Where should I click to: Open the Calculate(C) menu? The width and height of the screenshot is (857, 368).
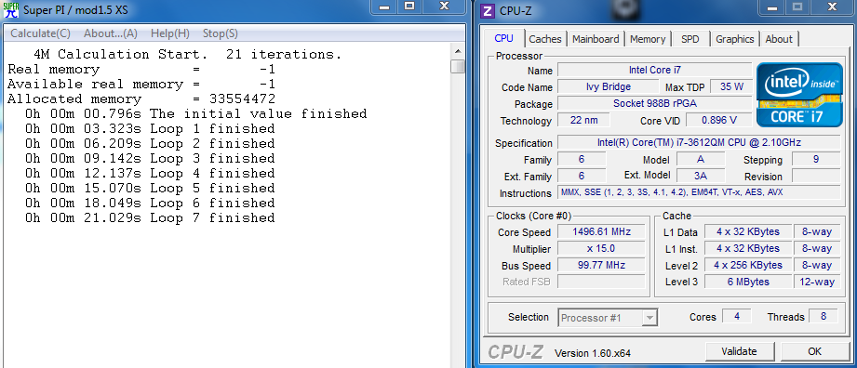point(40,33)
